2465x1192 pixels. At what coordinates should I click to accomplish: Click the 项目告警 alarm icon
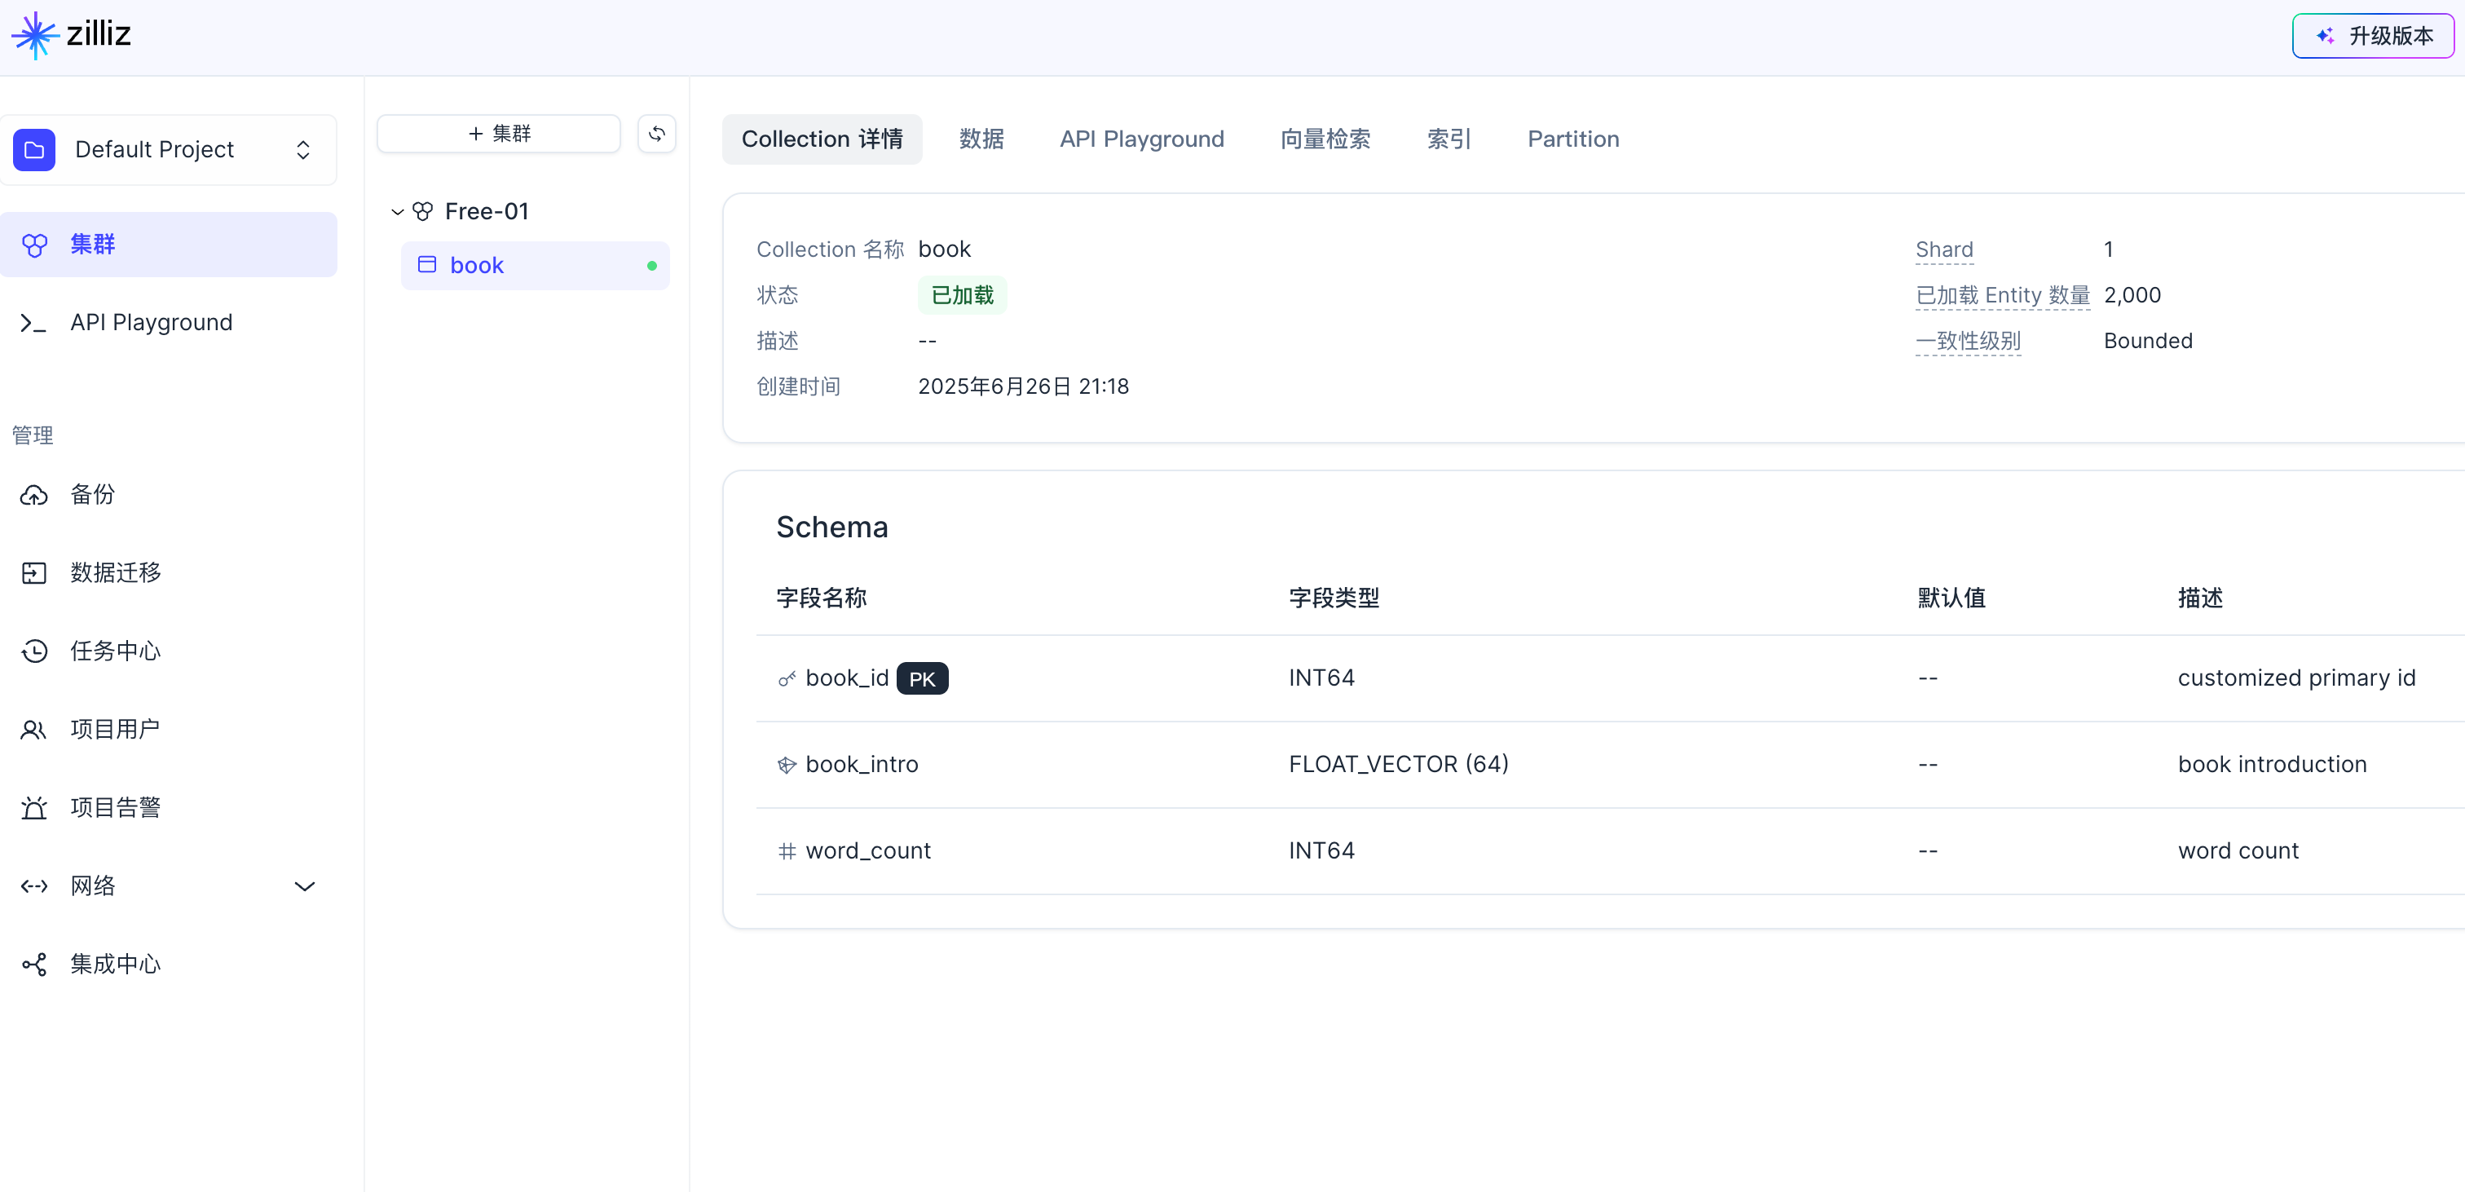pos(34,808)
